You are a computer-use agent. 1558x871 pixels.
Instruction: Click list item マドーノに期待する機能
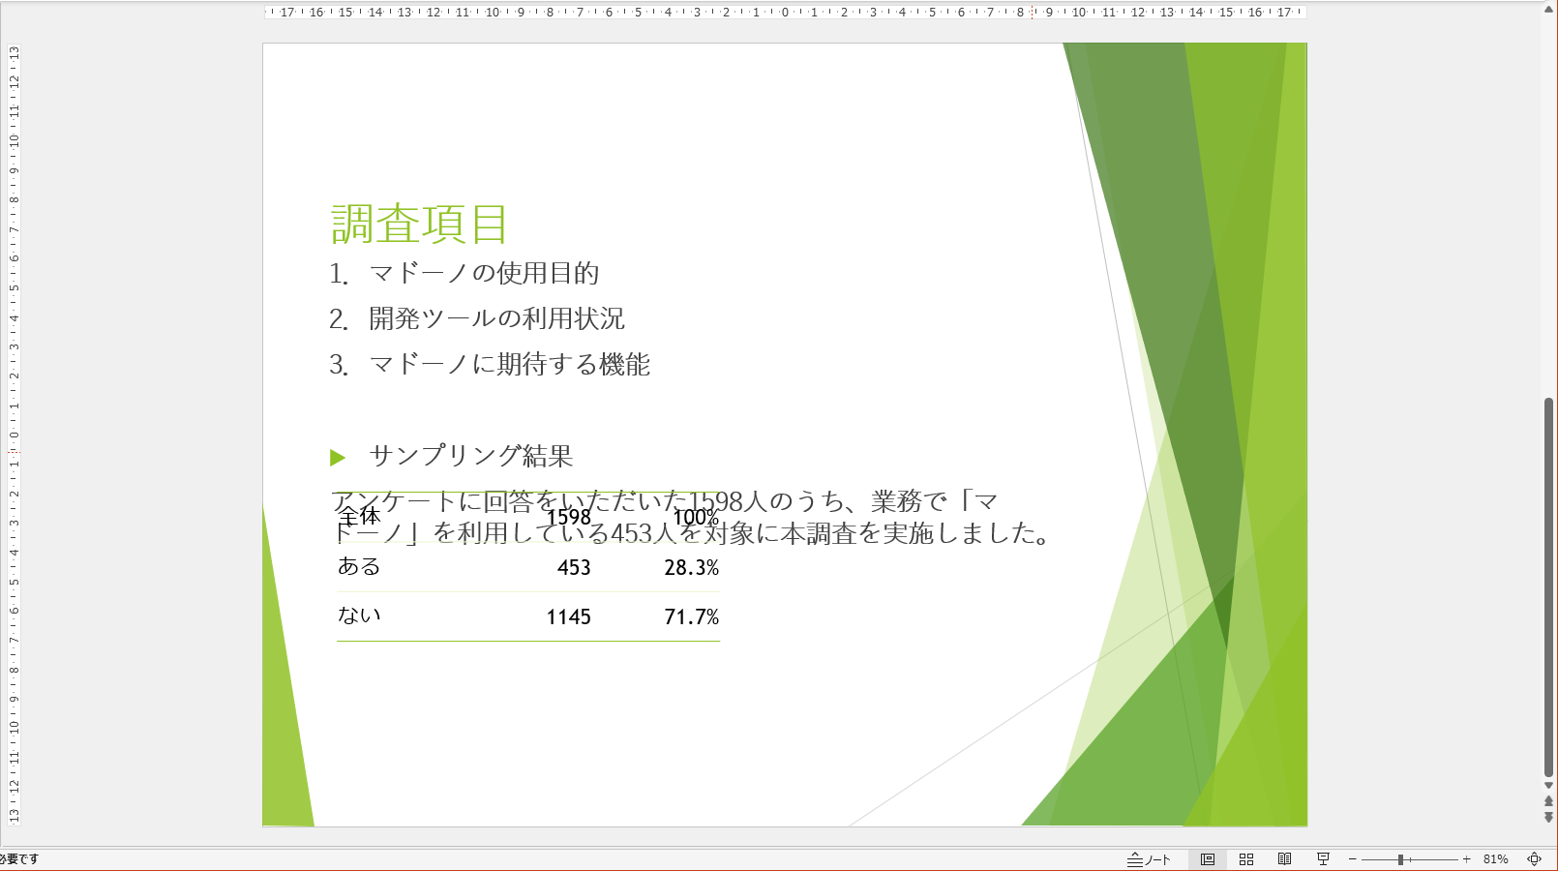[x=509, y=364]
